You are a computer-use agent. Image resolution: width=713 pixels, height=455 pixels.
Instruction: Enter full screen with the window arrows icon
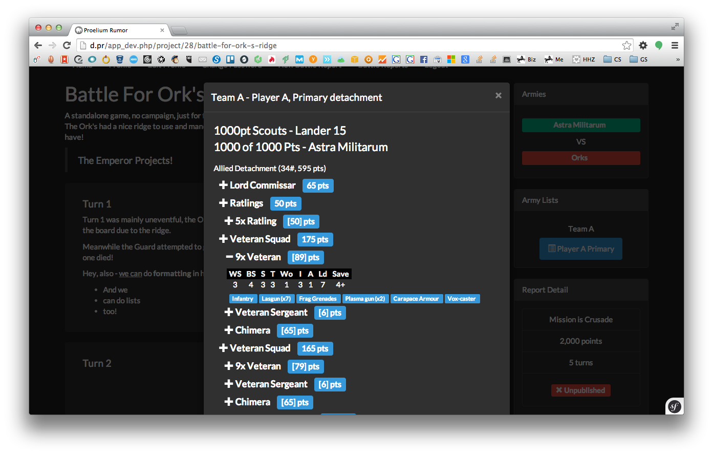675,27
